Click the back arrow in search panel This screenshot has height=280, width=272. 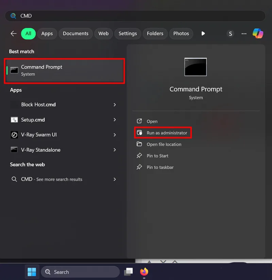coord(14,34)
